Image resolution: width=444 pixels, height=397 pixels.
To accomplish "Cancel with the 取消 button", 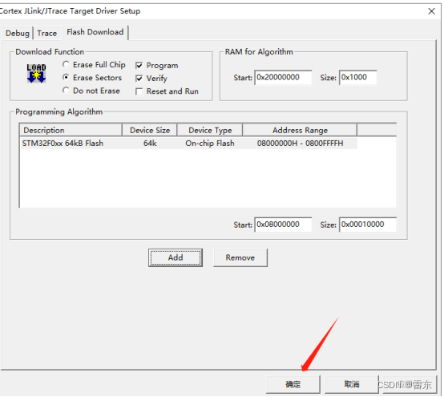I will pyautogui.click(x=351, y=384).
